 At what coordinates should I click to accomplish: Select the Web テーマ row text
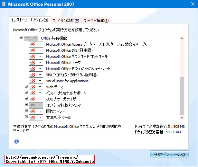coord(55,87)
